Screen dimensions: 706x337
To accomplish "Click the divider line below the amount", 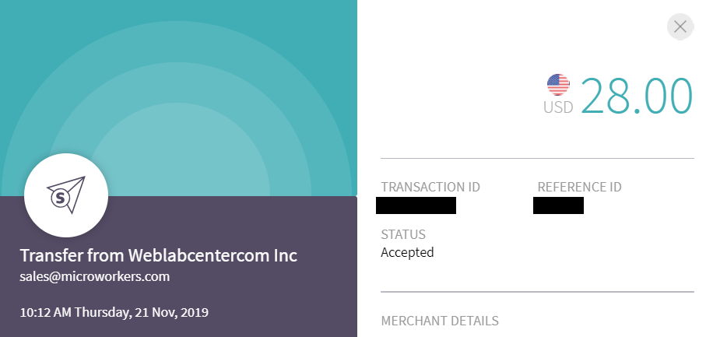I will tap(537, 159).
